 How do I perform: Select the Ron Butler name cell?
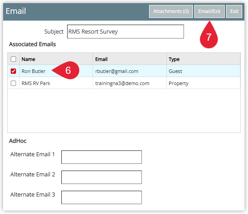(x=56, y=71)
